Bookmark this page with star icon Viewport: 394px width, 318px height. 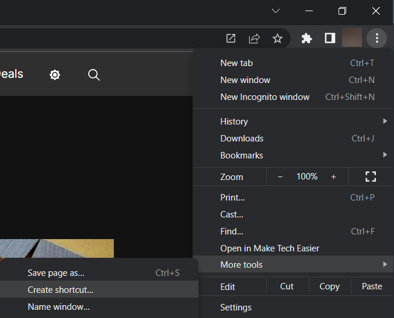click(x=277, y=39)
